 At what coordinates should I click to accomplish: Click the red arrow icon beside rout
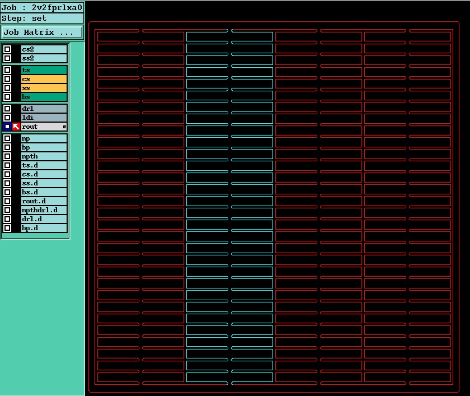click(x=16, y=127)
